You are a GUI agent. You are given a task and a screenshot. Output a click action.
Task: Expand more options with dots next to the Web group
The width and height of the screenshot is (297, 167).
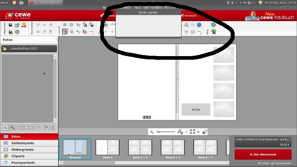tap(199, 32)
